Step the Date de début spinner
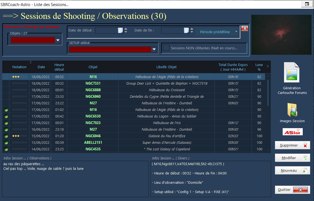Image resolution: width=314 pixels, height=201 pixels. (126, 30)
